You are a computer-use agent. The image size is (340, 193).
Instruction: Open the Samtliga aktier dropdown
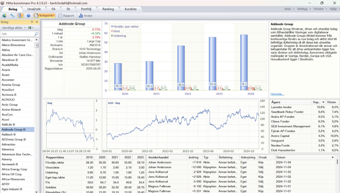pos(14,28)
